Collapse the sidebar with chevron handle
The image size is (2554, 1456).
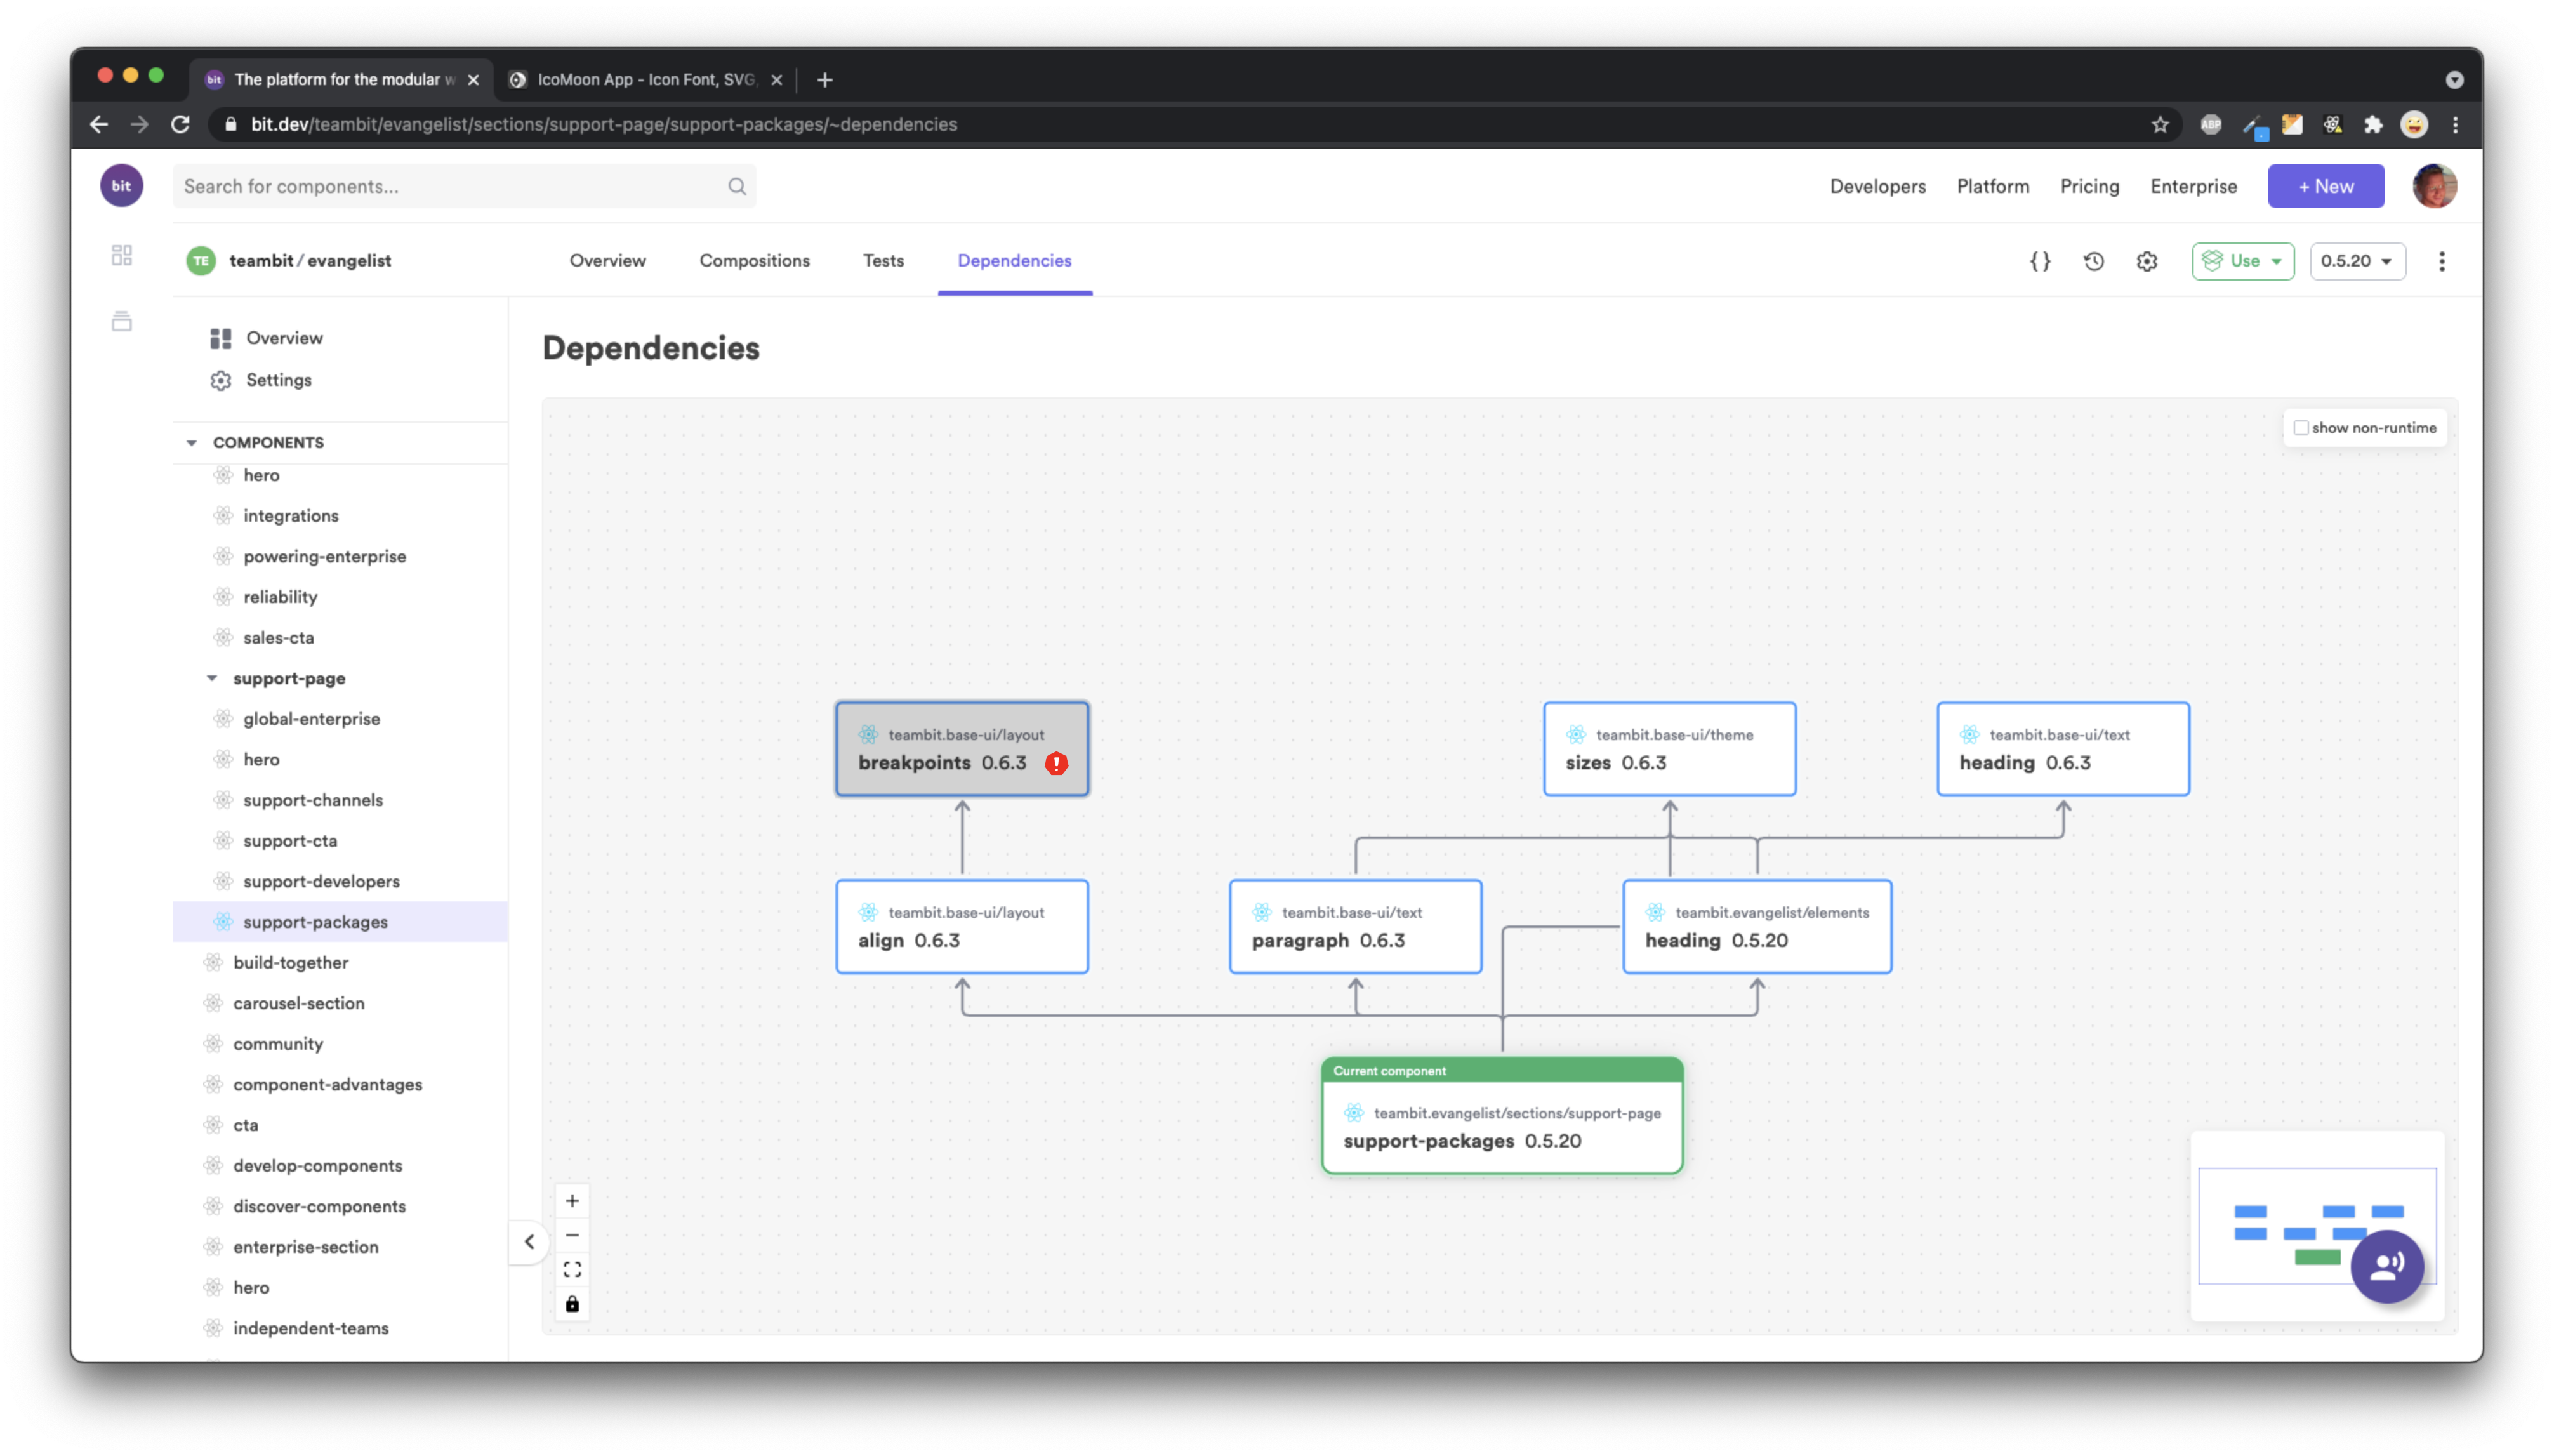530,1242
